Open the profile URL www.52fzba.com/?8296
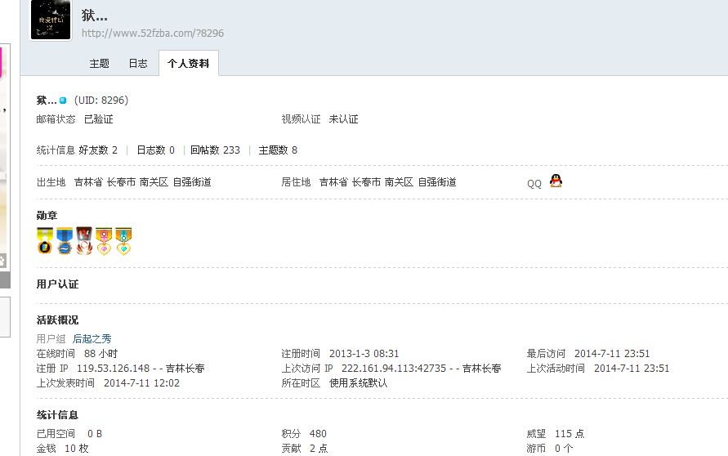 click(x=152, y=34)
